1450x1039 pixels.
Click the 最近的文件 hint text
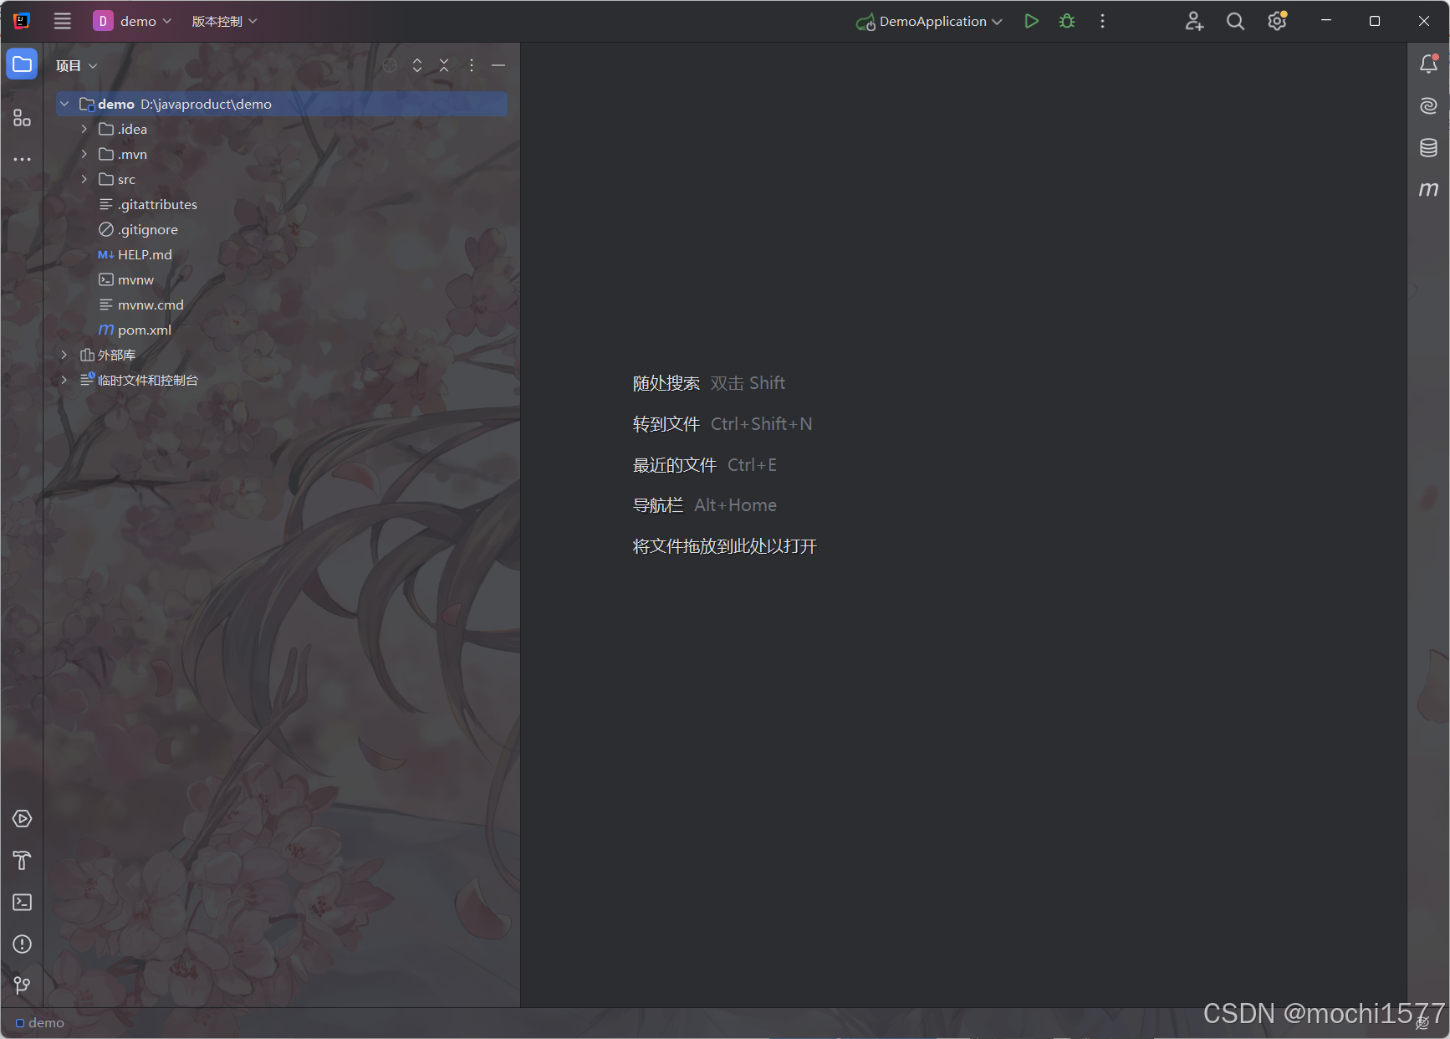click(x=675, y=465)
